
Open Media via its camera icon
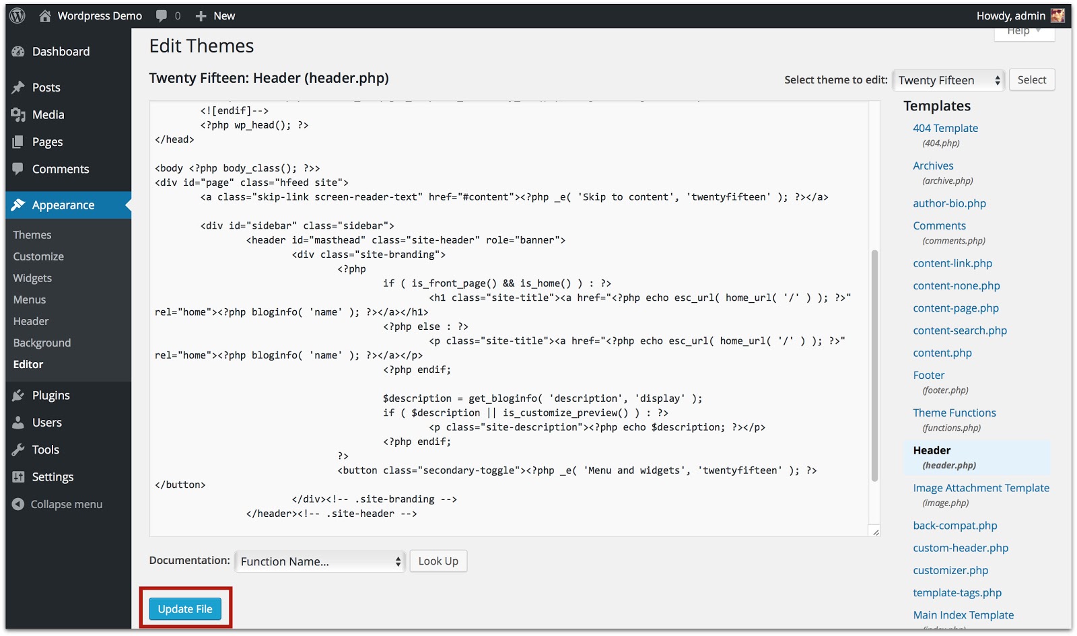pyautogui.click(x=18, y=114)
